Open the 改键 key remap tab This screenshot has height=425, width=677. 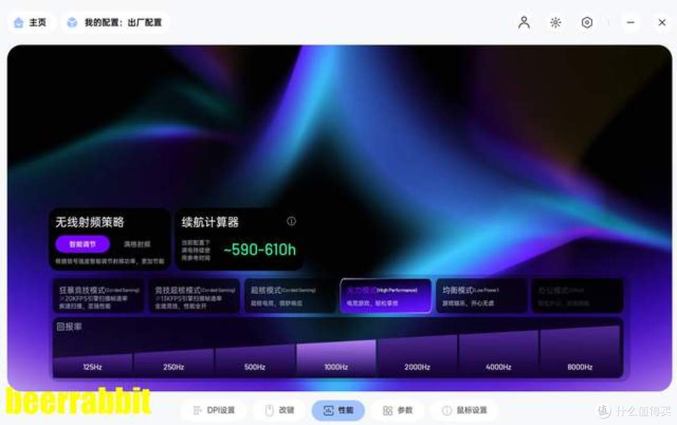[279, 411]
